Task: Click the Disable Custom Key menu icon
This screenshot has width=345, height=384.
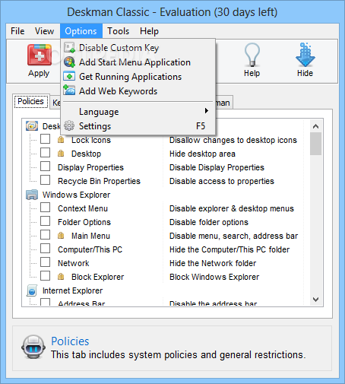Action: click(x=69, y=48)
